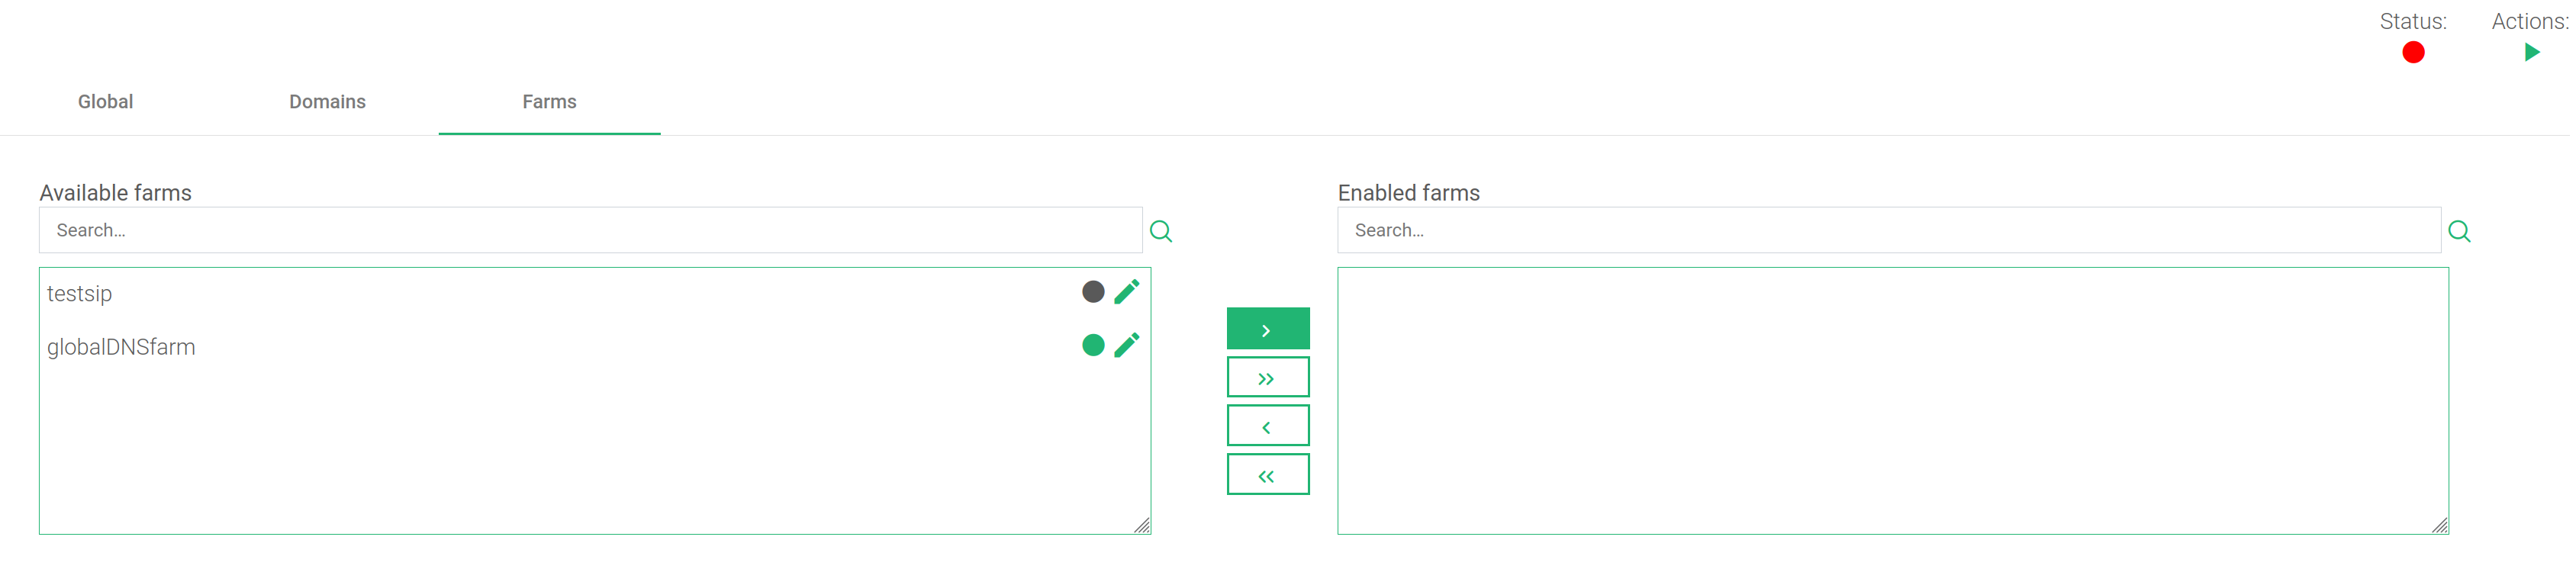Screen dimensions: 2576x569
Task: Move all farms to enabled list
Action: pyautogui.click(x=1268, y=377)
